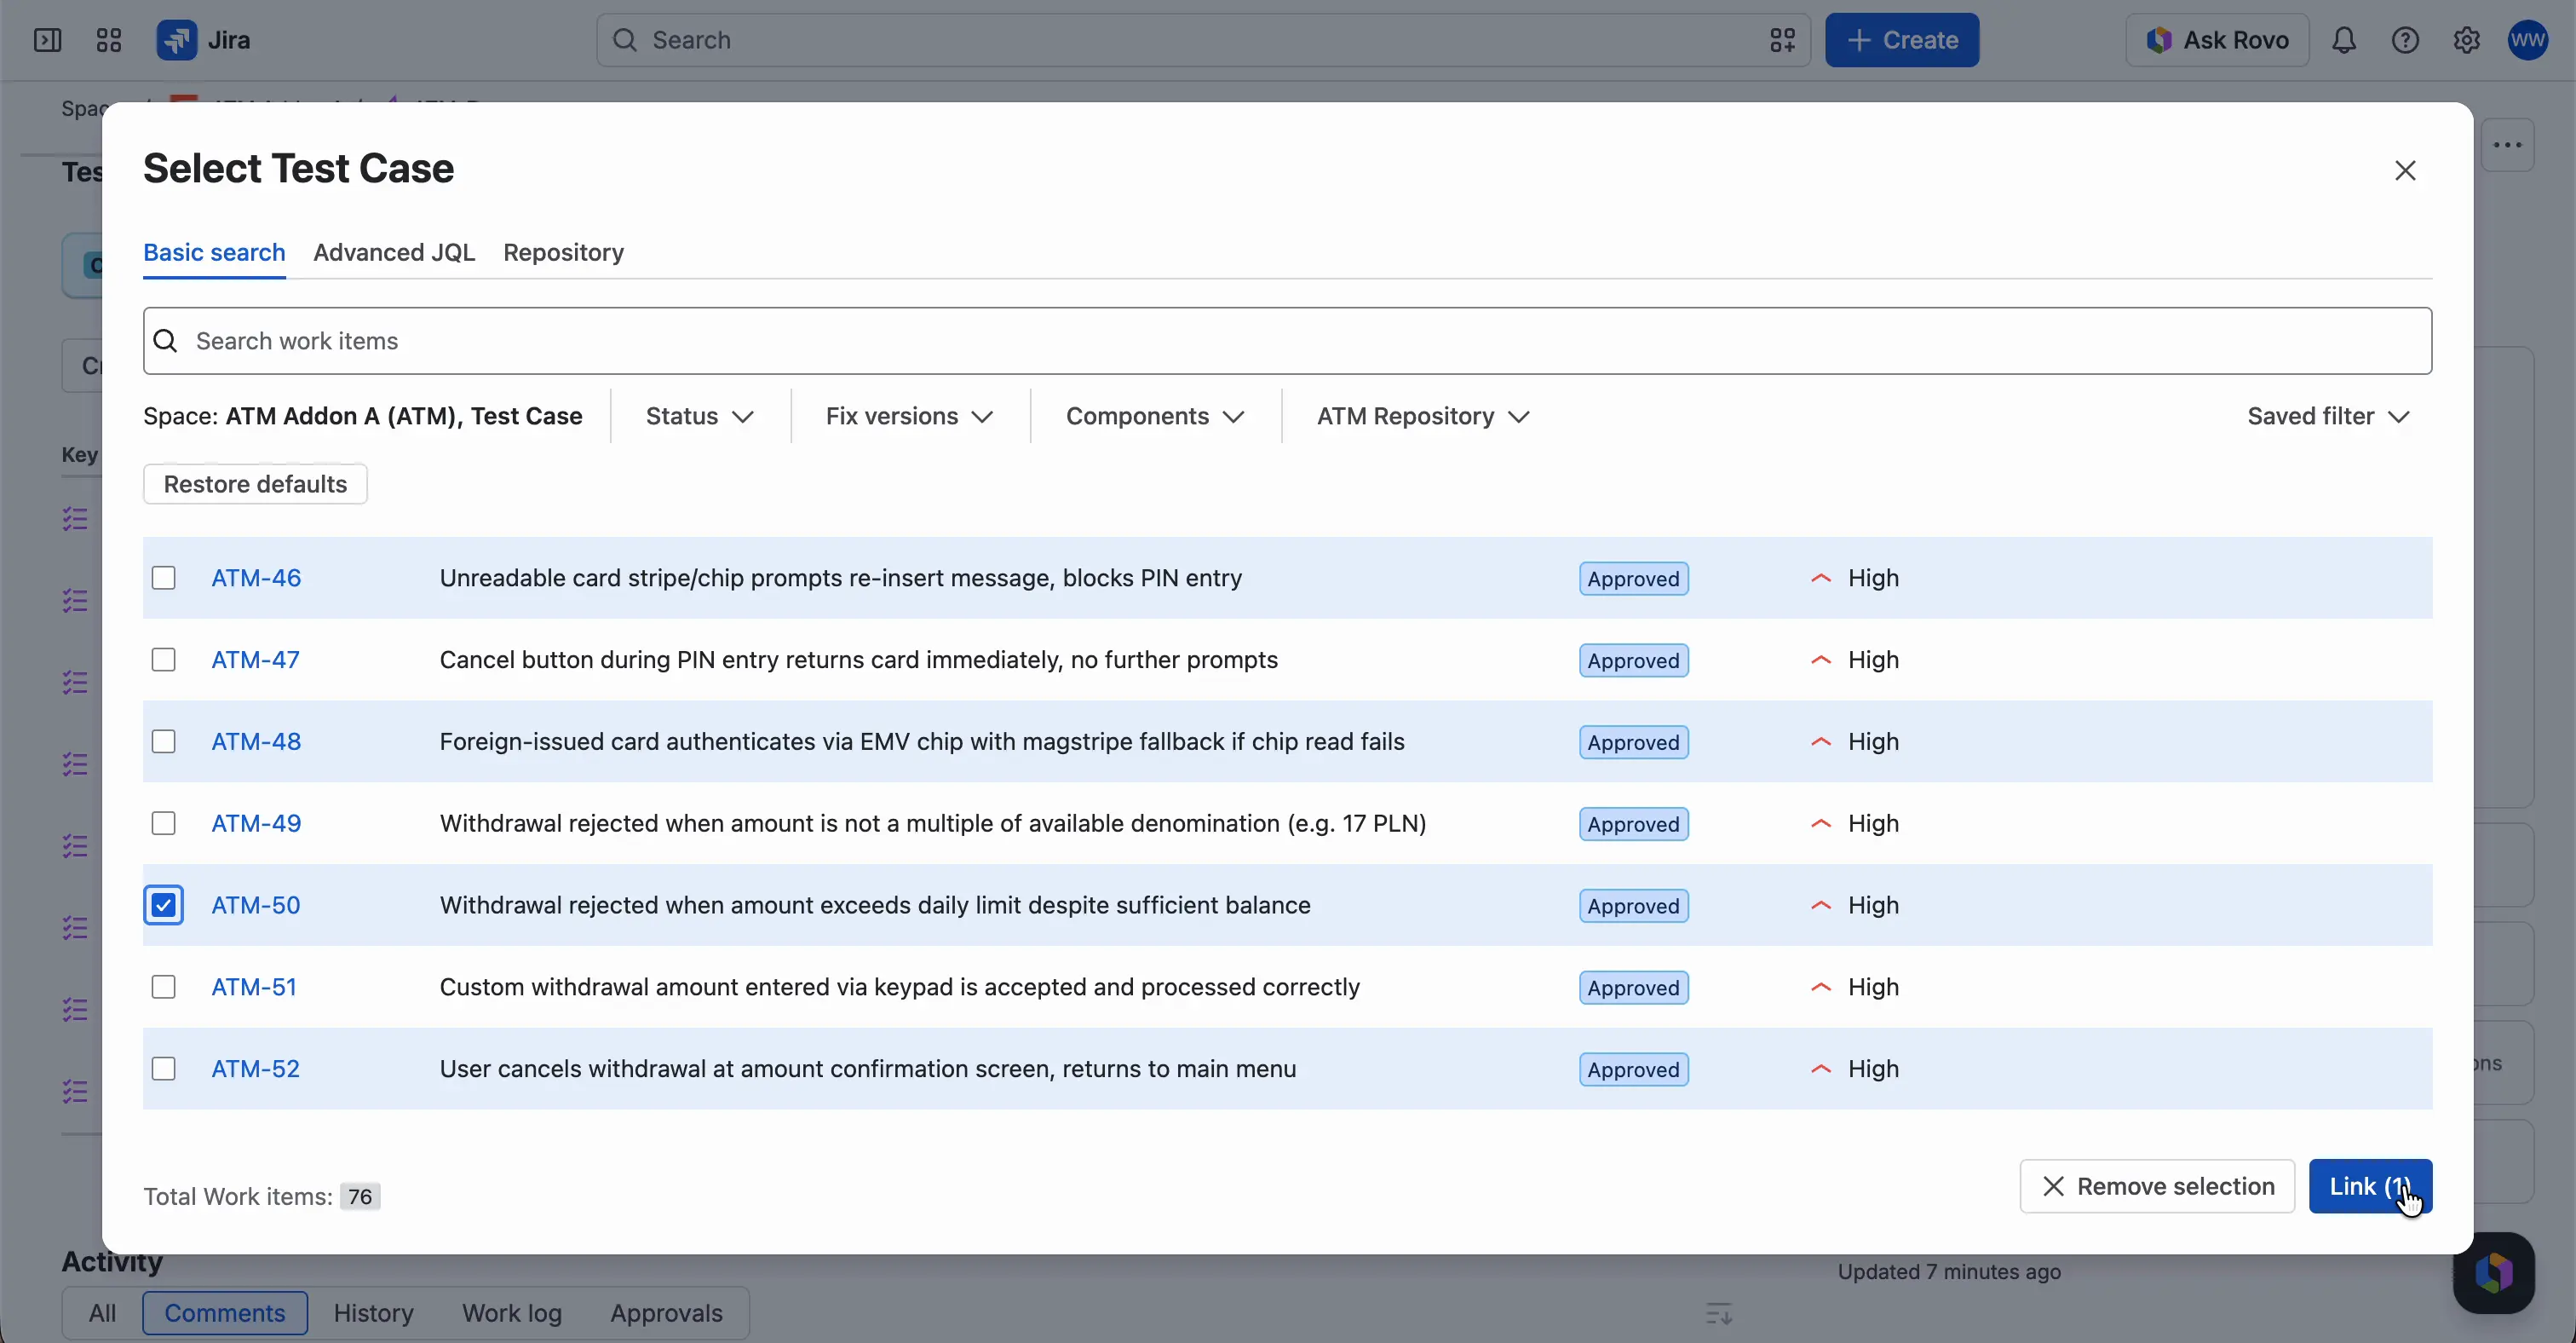Open notifications bell icon
The height and width of the screenshot is (1343, 2576).
(x=2344, y=40)
